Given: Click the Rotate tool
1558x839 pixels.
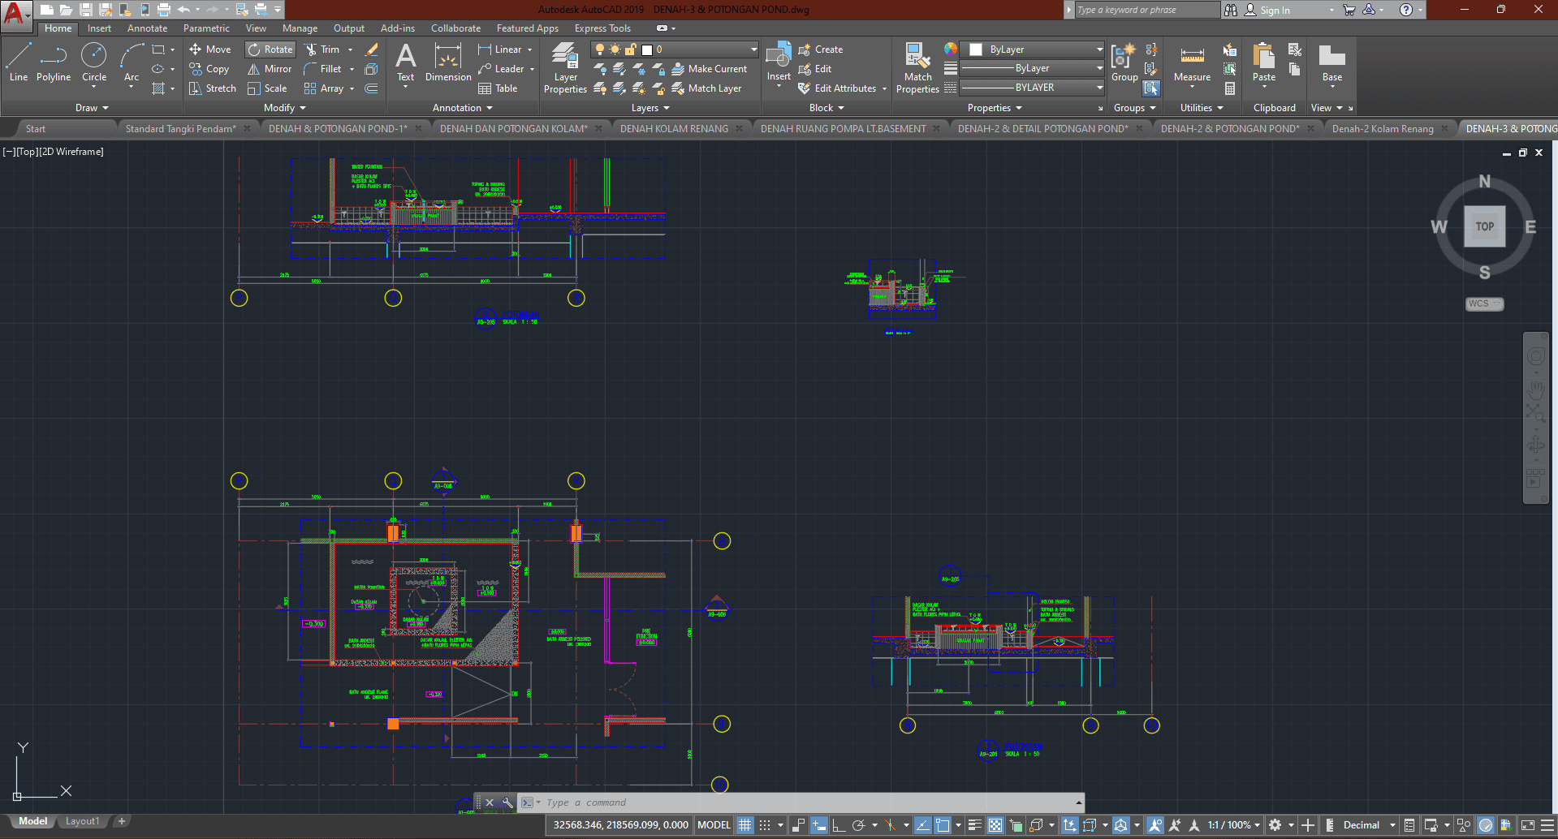Looking at the screenshot, I should pos(270,49).
